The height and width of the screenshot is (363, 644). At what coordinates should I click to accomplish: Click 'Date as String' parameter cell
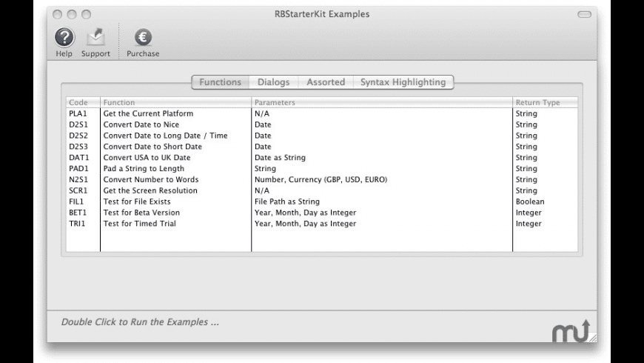pos(280,158)
